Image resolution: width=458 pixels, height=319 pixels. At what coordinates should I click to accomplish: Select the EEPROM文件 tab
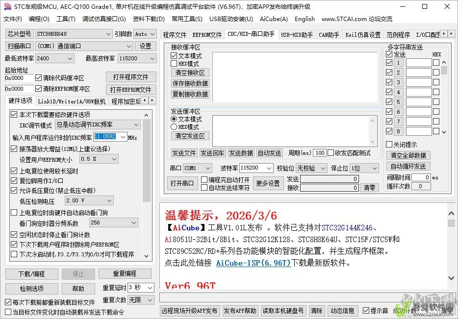207,35
